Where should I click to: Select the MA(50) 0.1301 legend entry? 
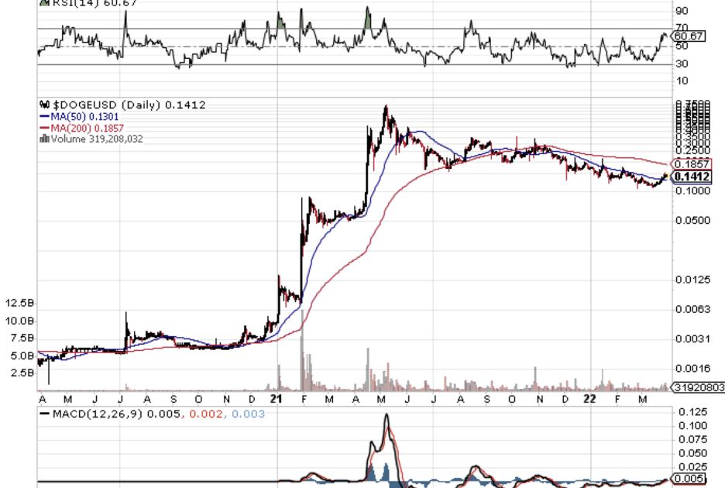point(84,116)
